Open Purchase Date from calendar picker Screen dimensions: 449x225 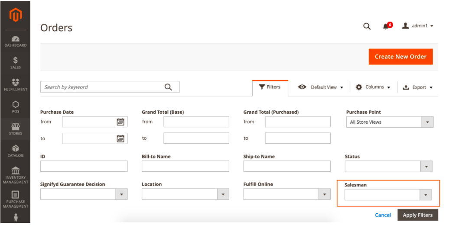click(120, 122)
